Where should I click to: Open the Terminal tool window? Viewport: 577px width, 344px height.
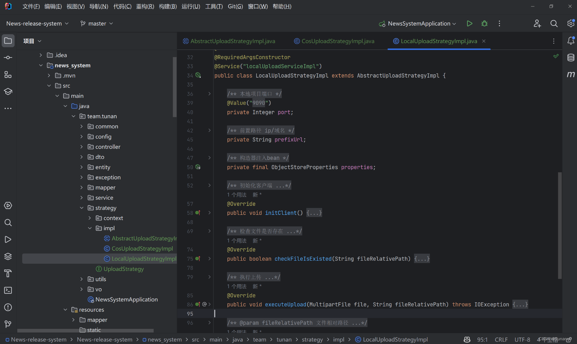pos(8,290)
